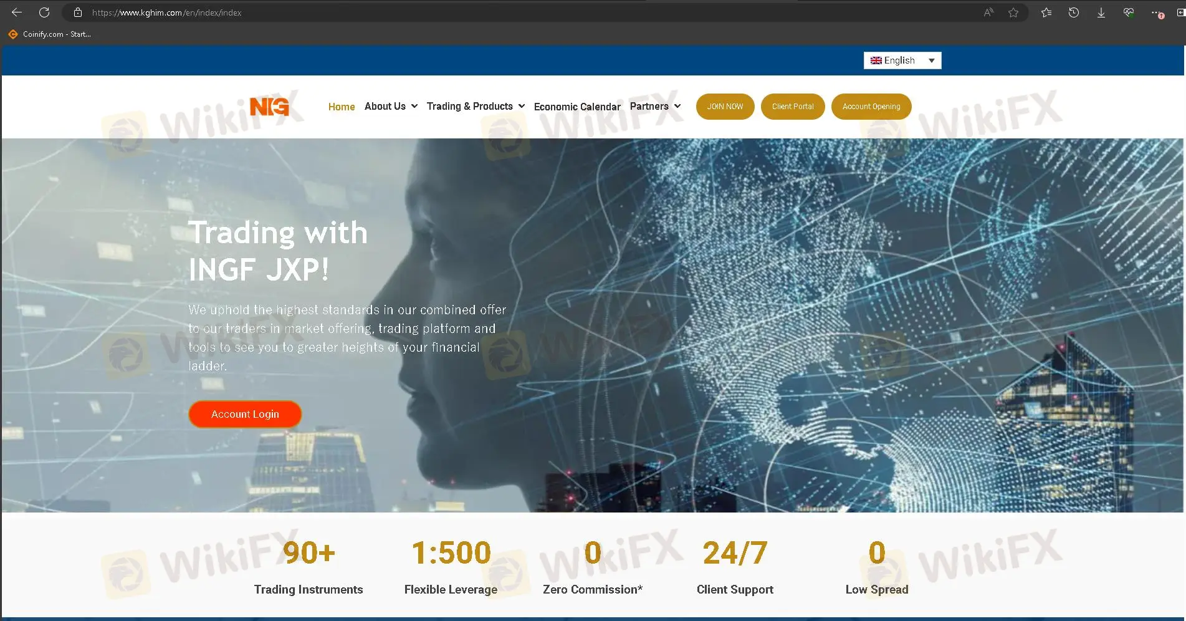Navigate back using the browser back arrow
Viewport: 1186px width, 621px height.
click(16, 12)
